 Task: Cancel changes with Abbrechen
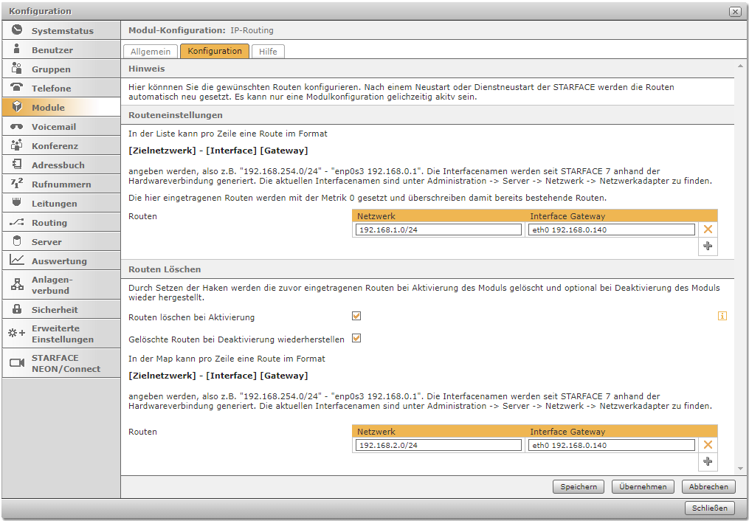[708, 487]
